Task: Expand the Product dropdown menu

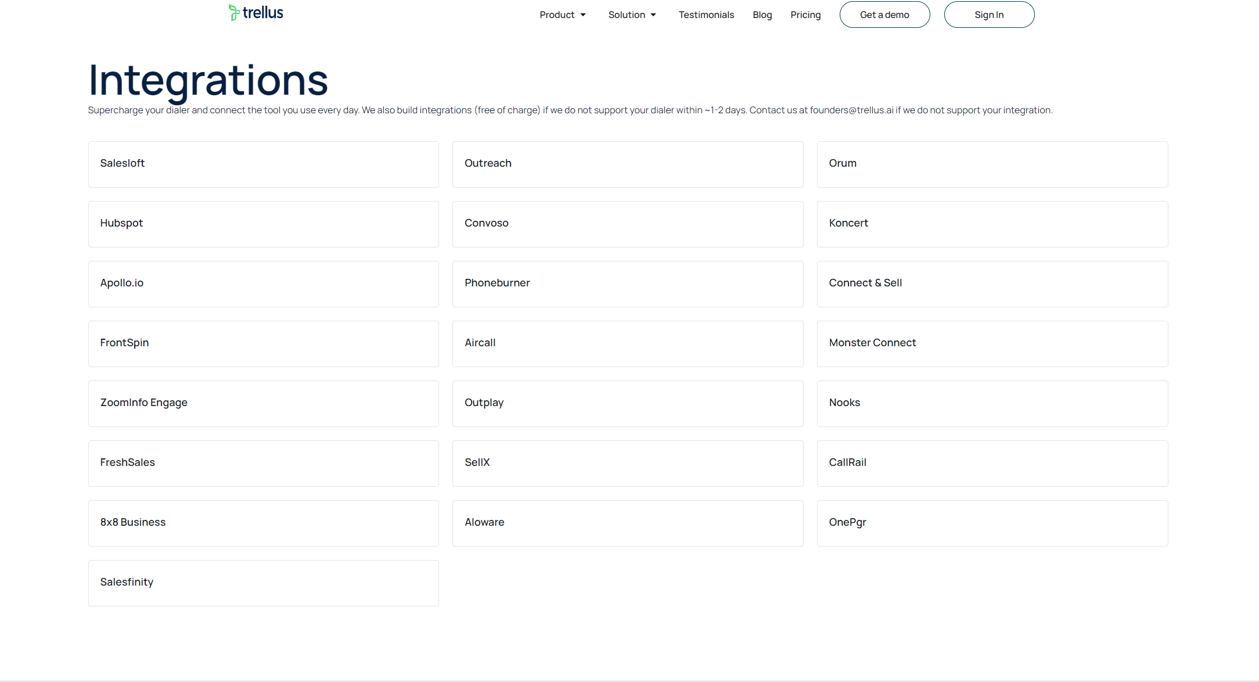Action: click(x=562, y=15)
